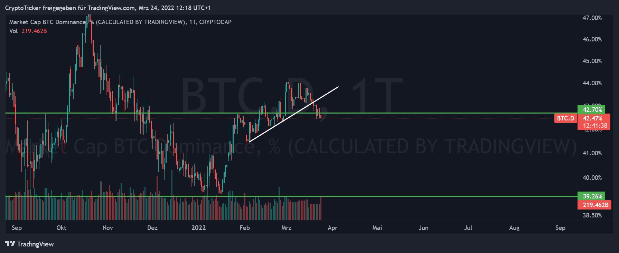The width and height of the screenshot is (619, 253).
Task: Click the red 42.47% current price label
Action: [592, 118]
